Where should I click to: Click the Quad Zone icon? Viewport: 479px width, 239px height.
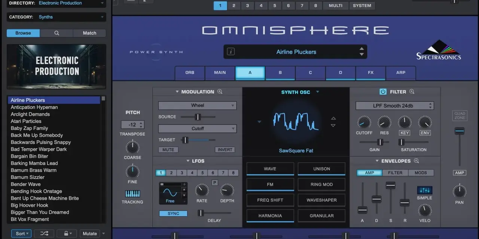[460, 115]
